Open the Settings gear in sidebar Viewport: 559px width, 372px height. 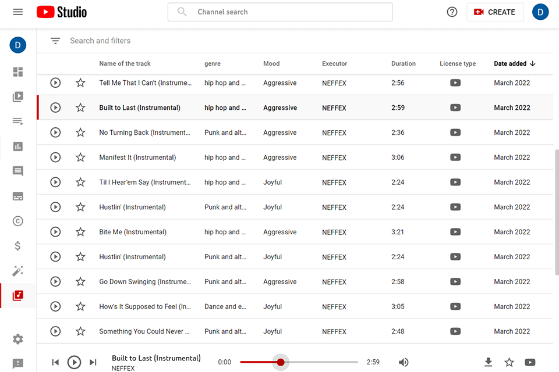coord(18,339)
